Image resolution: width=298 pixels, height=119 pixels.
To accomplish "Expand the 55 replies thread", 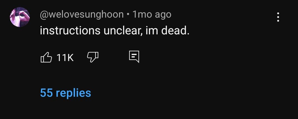I will [66, 93].
